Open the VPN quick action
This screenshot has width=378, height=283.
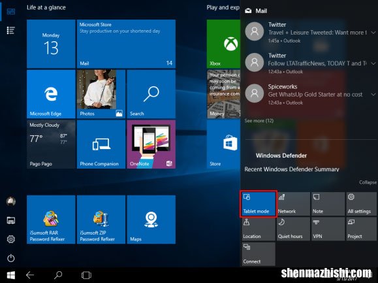[328, 229]
